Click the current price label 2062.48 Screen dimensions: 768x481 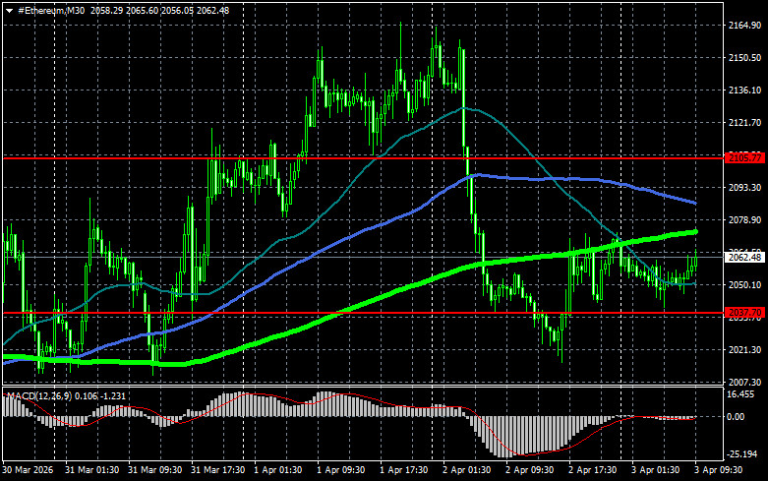[745, 257]
